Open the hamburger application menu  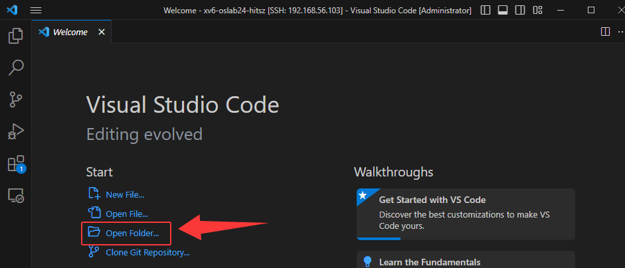(36, 11)
